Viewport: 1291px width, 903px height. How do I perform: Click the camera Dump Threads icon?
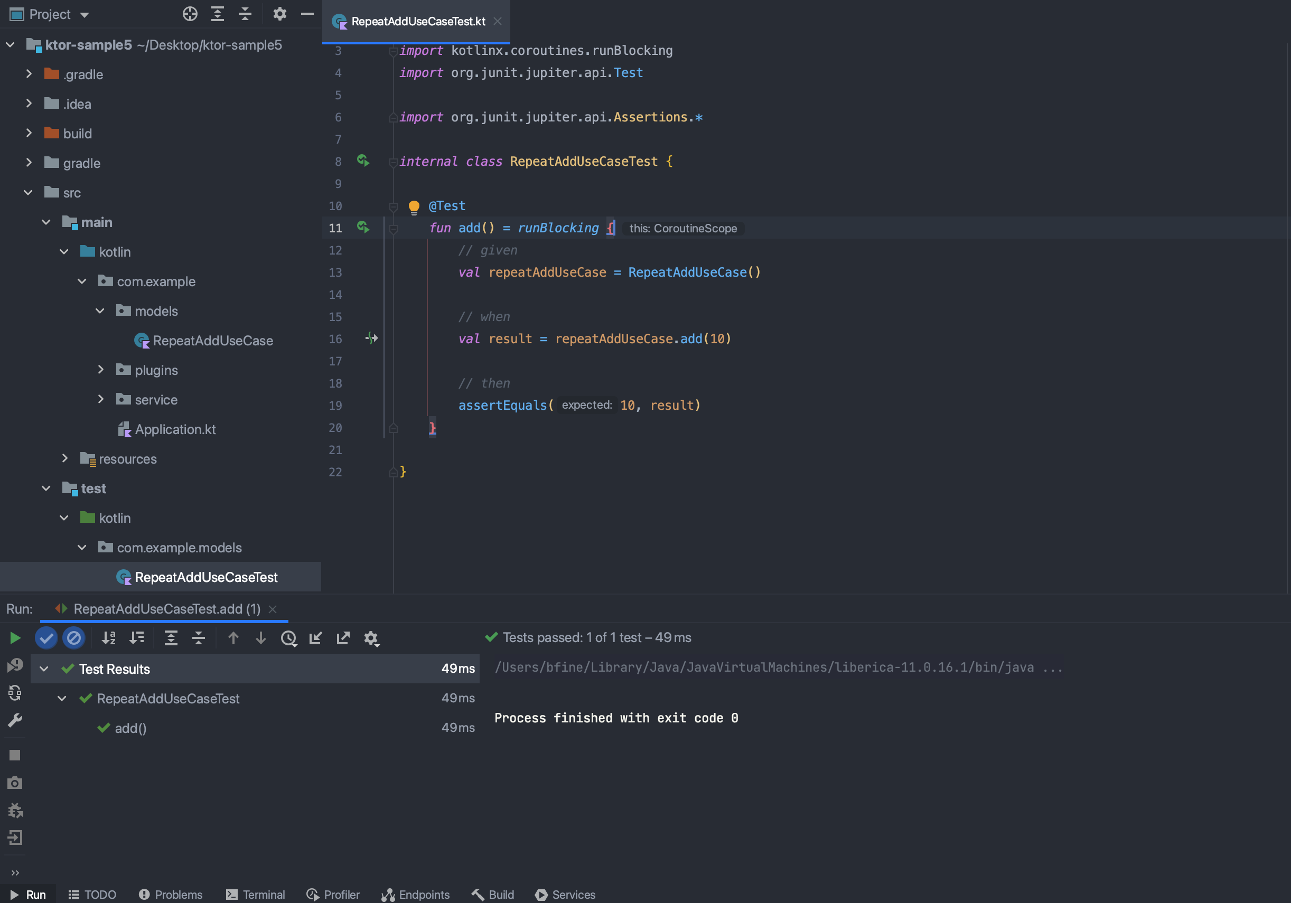pyautogui.click(x=15, y=782)
